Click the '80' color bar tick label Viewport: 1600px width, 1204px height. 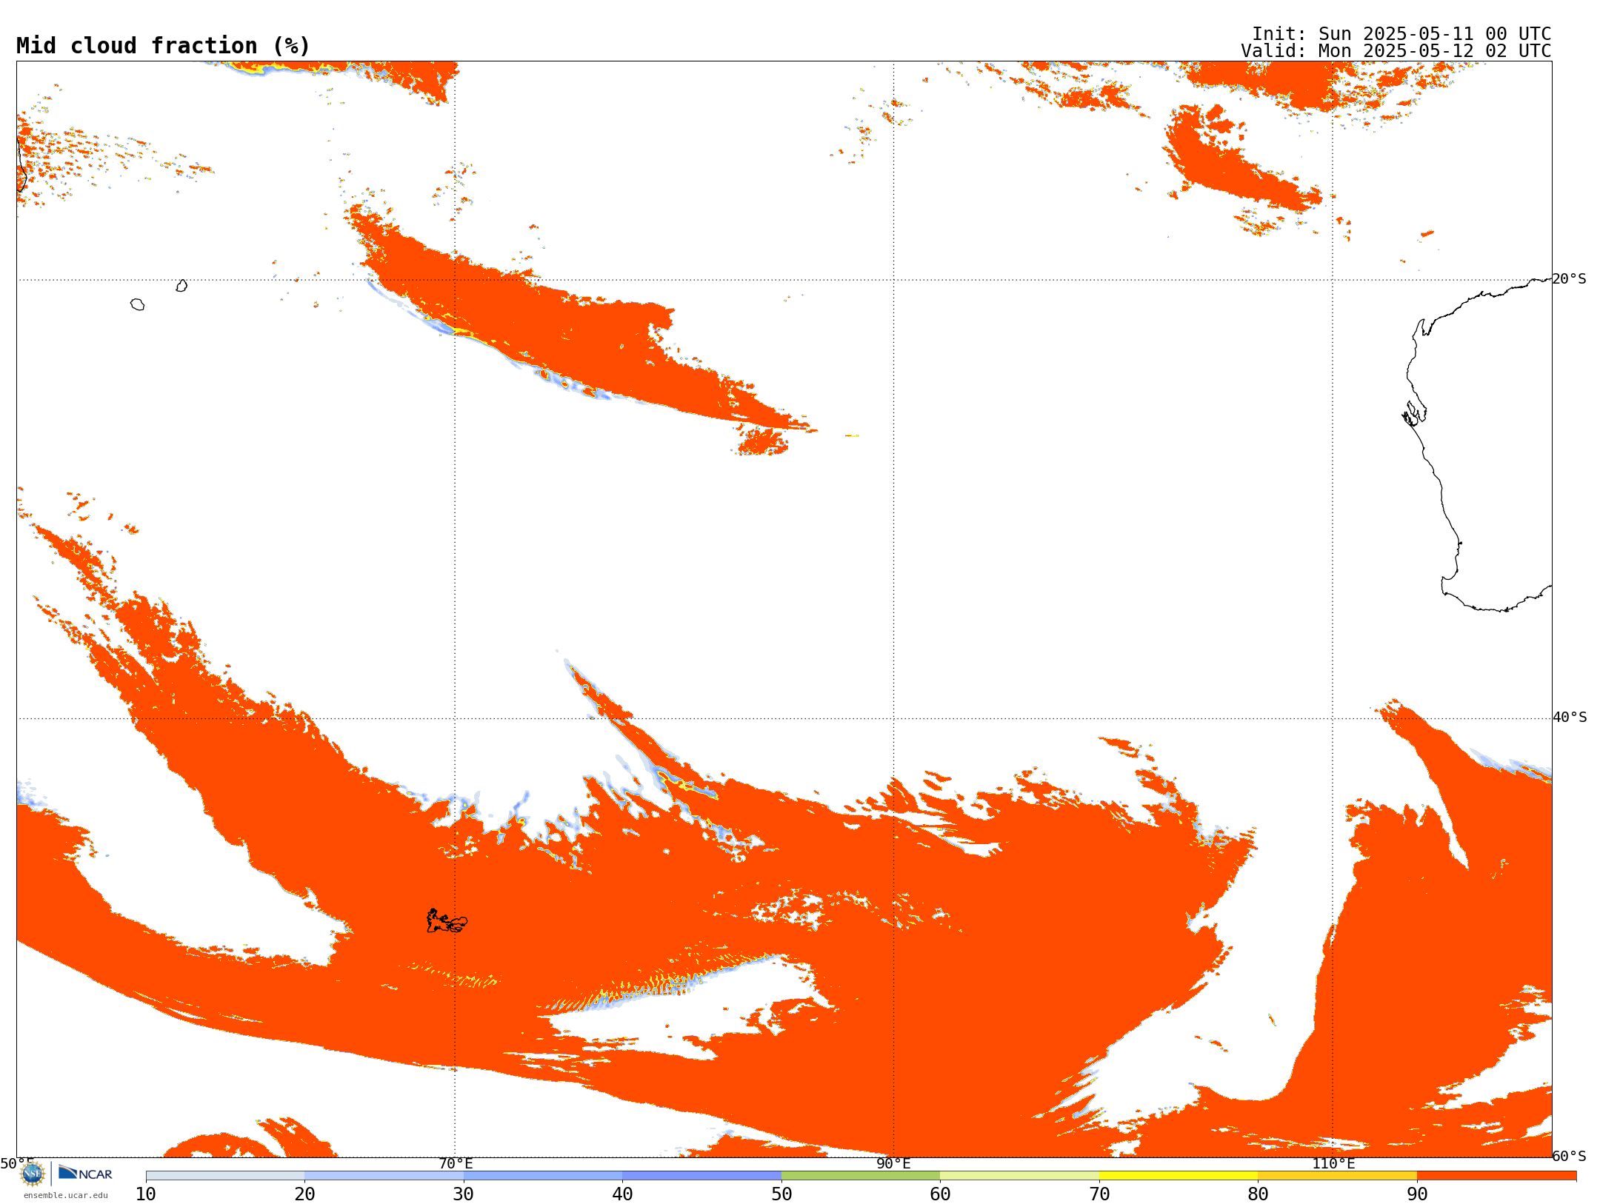(x=1258, y=1194)
